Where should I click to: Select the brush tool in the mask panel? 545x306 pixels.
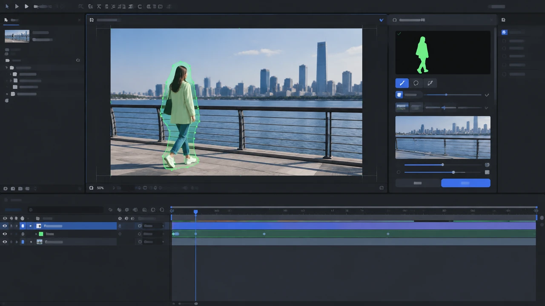pyautogui.click(x=402, y=83)
